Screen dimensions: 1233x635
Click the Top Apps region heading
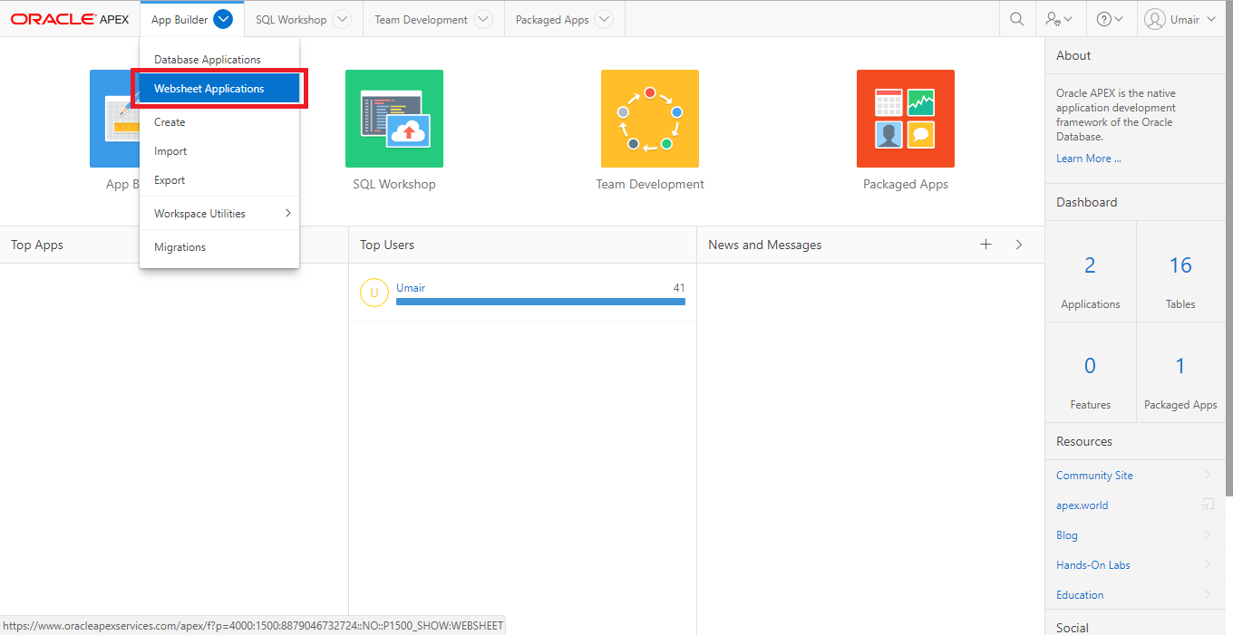tap(37, 245)
